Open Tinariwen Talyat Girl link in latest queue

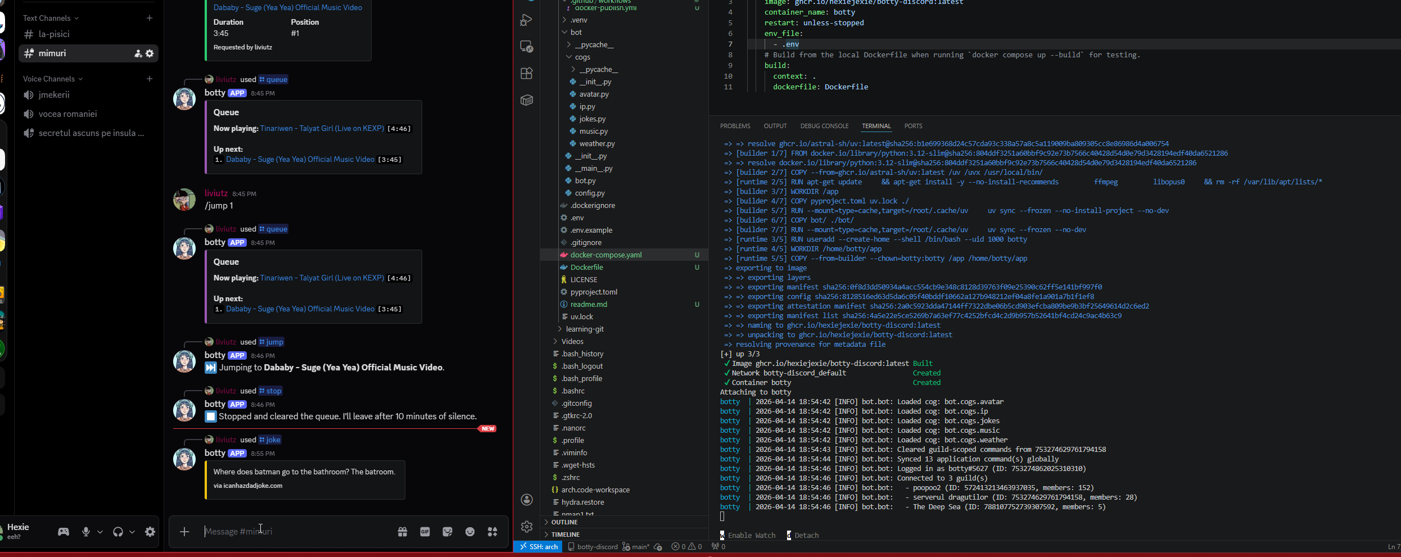point(322,278)
